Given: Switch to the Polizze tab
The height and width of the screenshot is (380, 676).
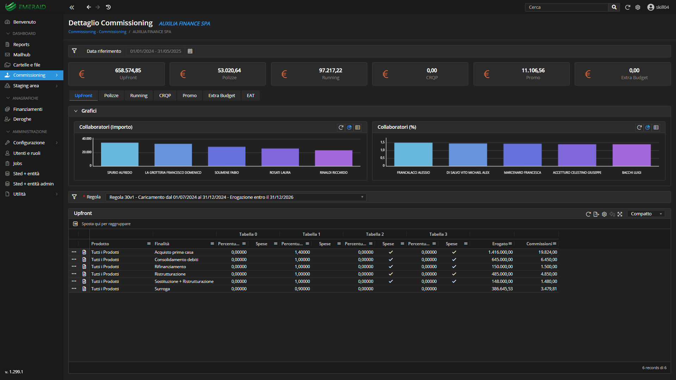Looking at the screenshot, I should coord(111,95).
